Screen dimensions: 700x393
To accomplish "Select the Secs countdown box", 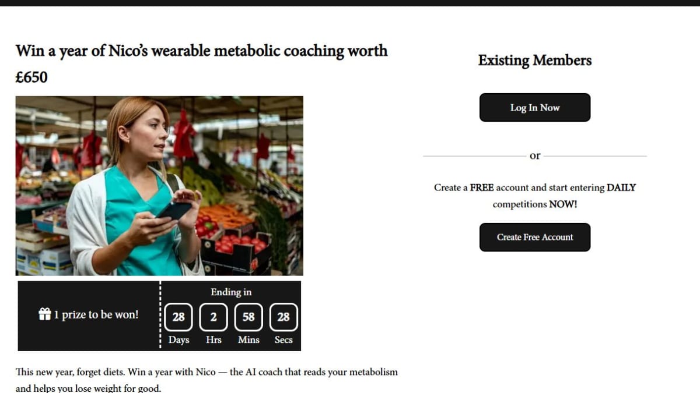I will pyautogui.click(x=283, y=317).
